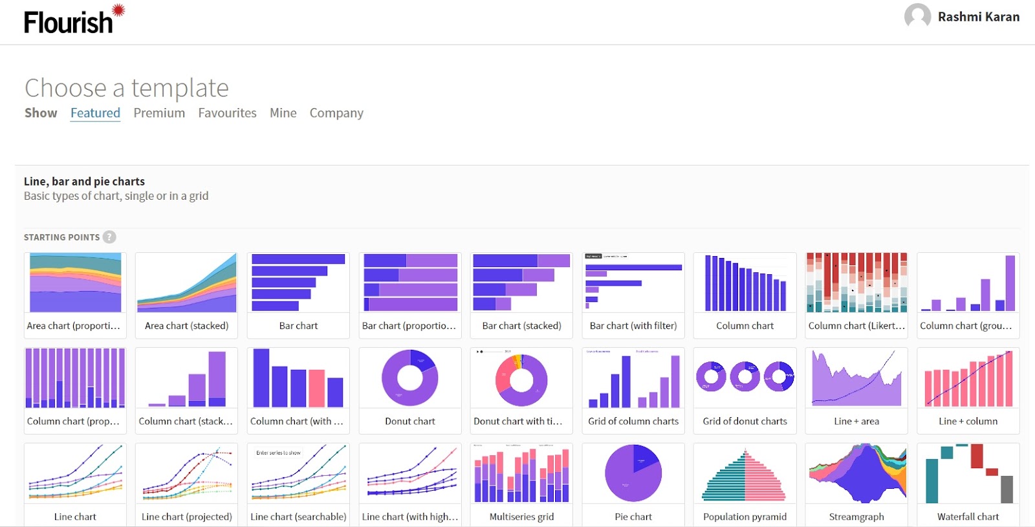Open the plain Donut chart template
1035x527 pixels.
point(410,391)
